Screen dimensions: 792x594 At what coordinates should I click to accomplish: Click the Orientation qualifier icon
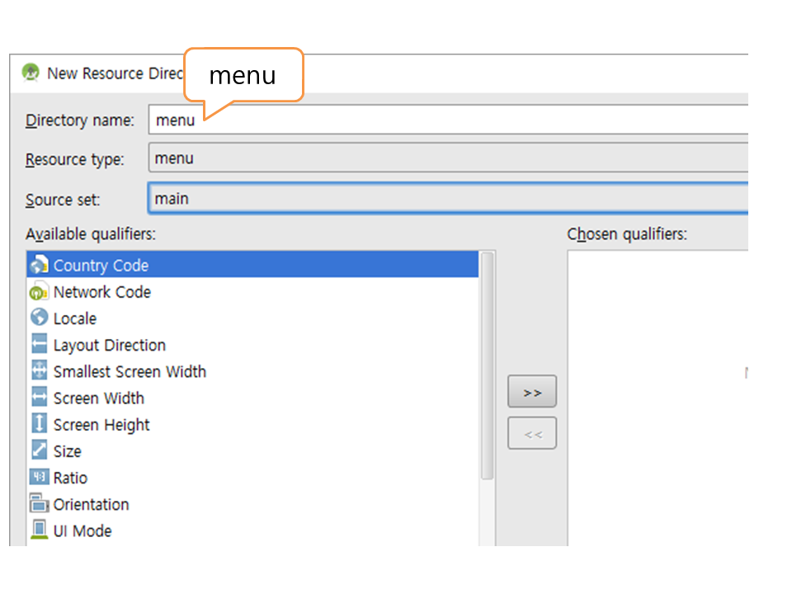(39, 503)
